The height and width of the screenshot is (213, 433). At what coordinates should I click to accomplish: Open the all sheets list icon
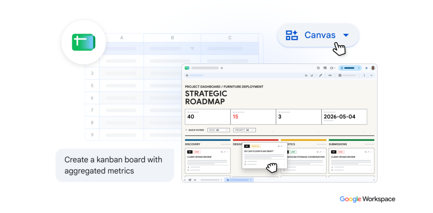click(195, 180)
